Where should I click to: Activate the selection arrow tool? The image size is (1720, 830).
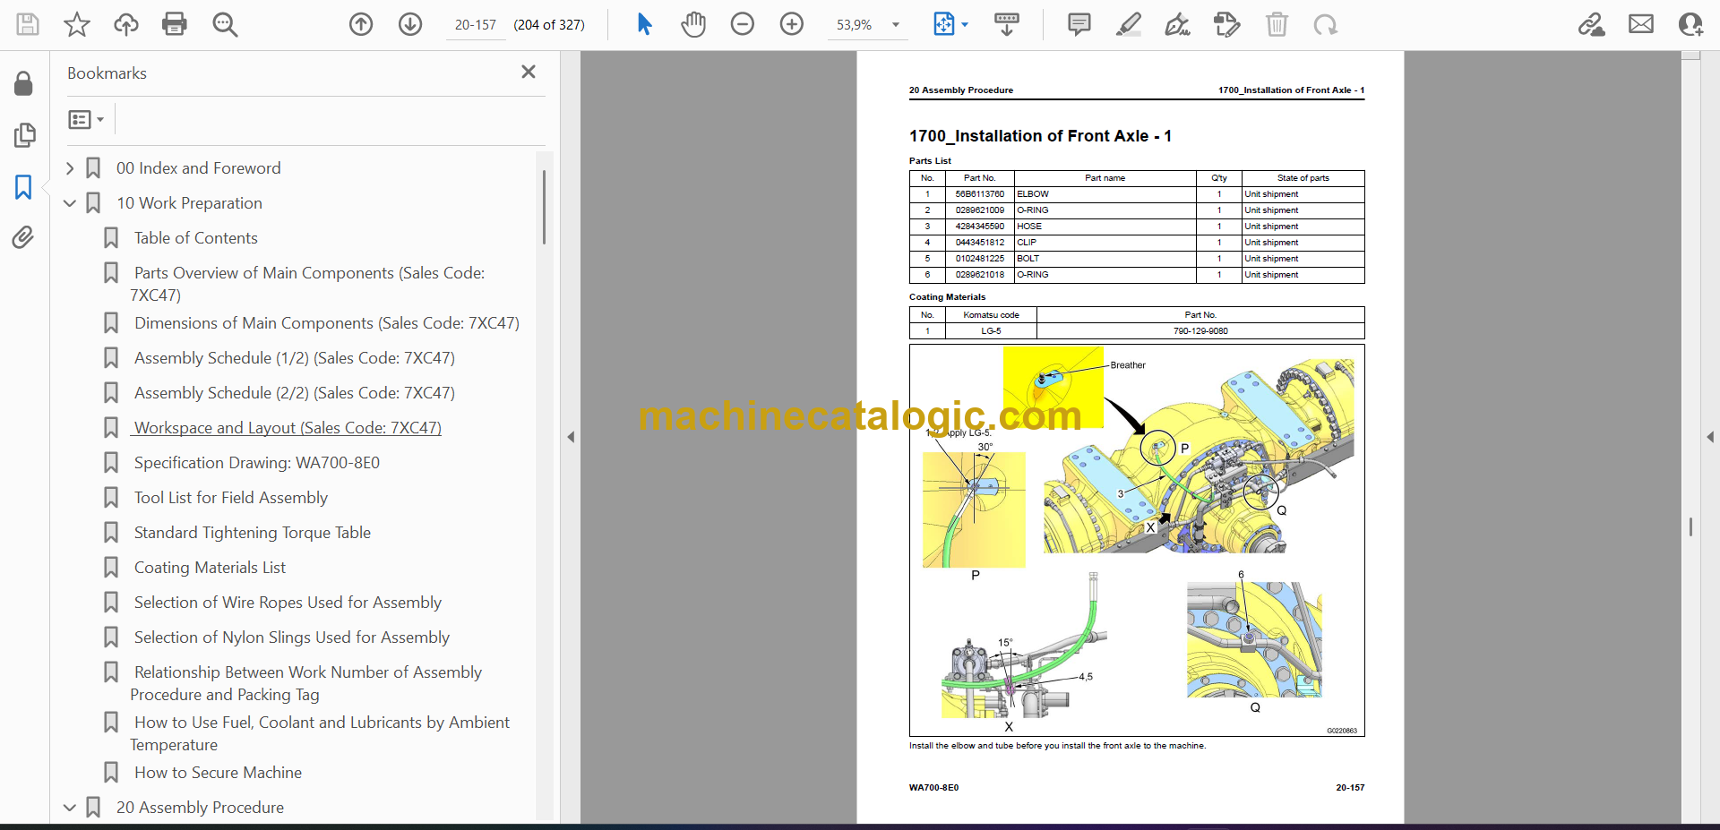point(644,24)
